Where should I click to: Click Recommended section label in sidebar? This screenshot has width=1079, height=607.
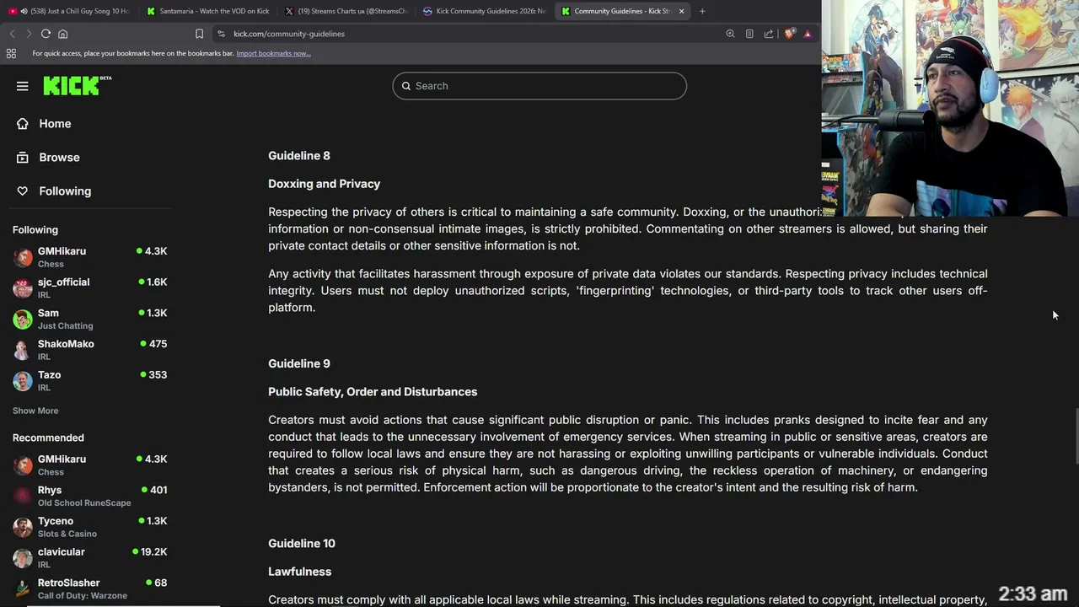coord(48,438)
